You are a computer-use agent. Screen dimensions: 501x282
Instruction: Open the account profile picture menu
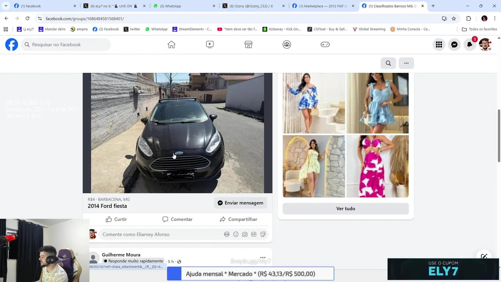[x=485, y=45]
